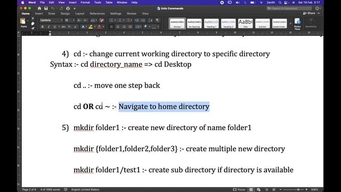Apply the Normal style

point(177,23)
